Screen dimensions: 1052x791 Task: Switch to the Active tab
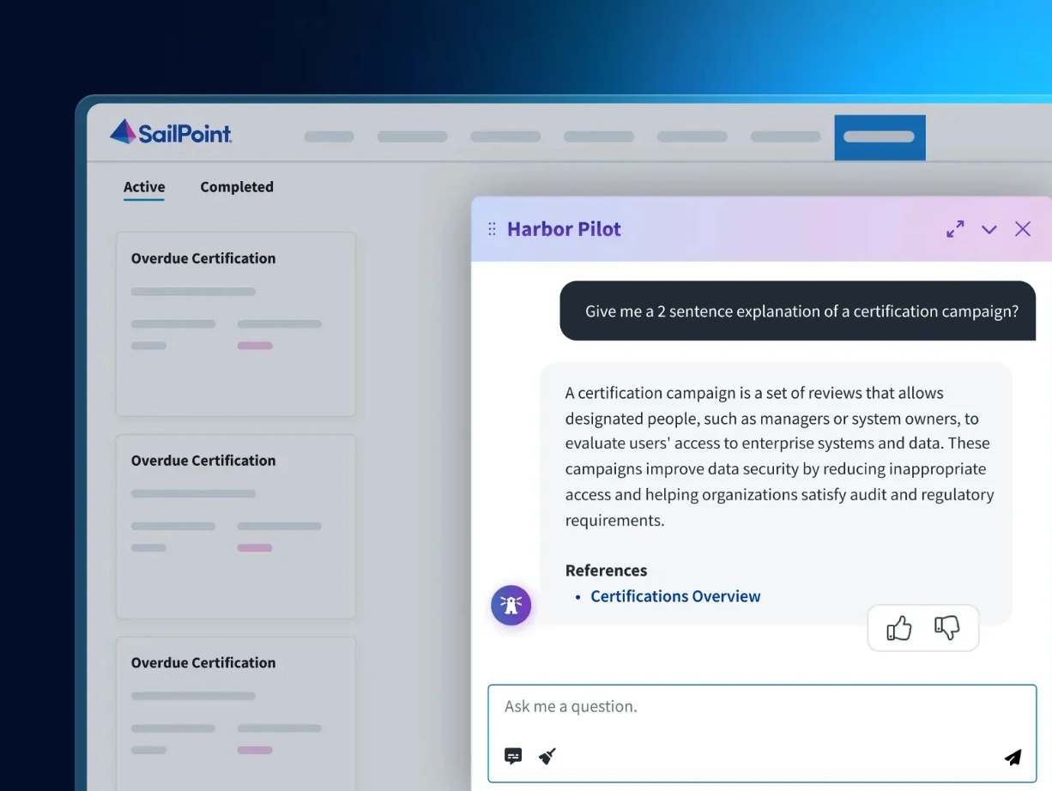pyautogui.click(x=144, y=187)
